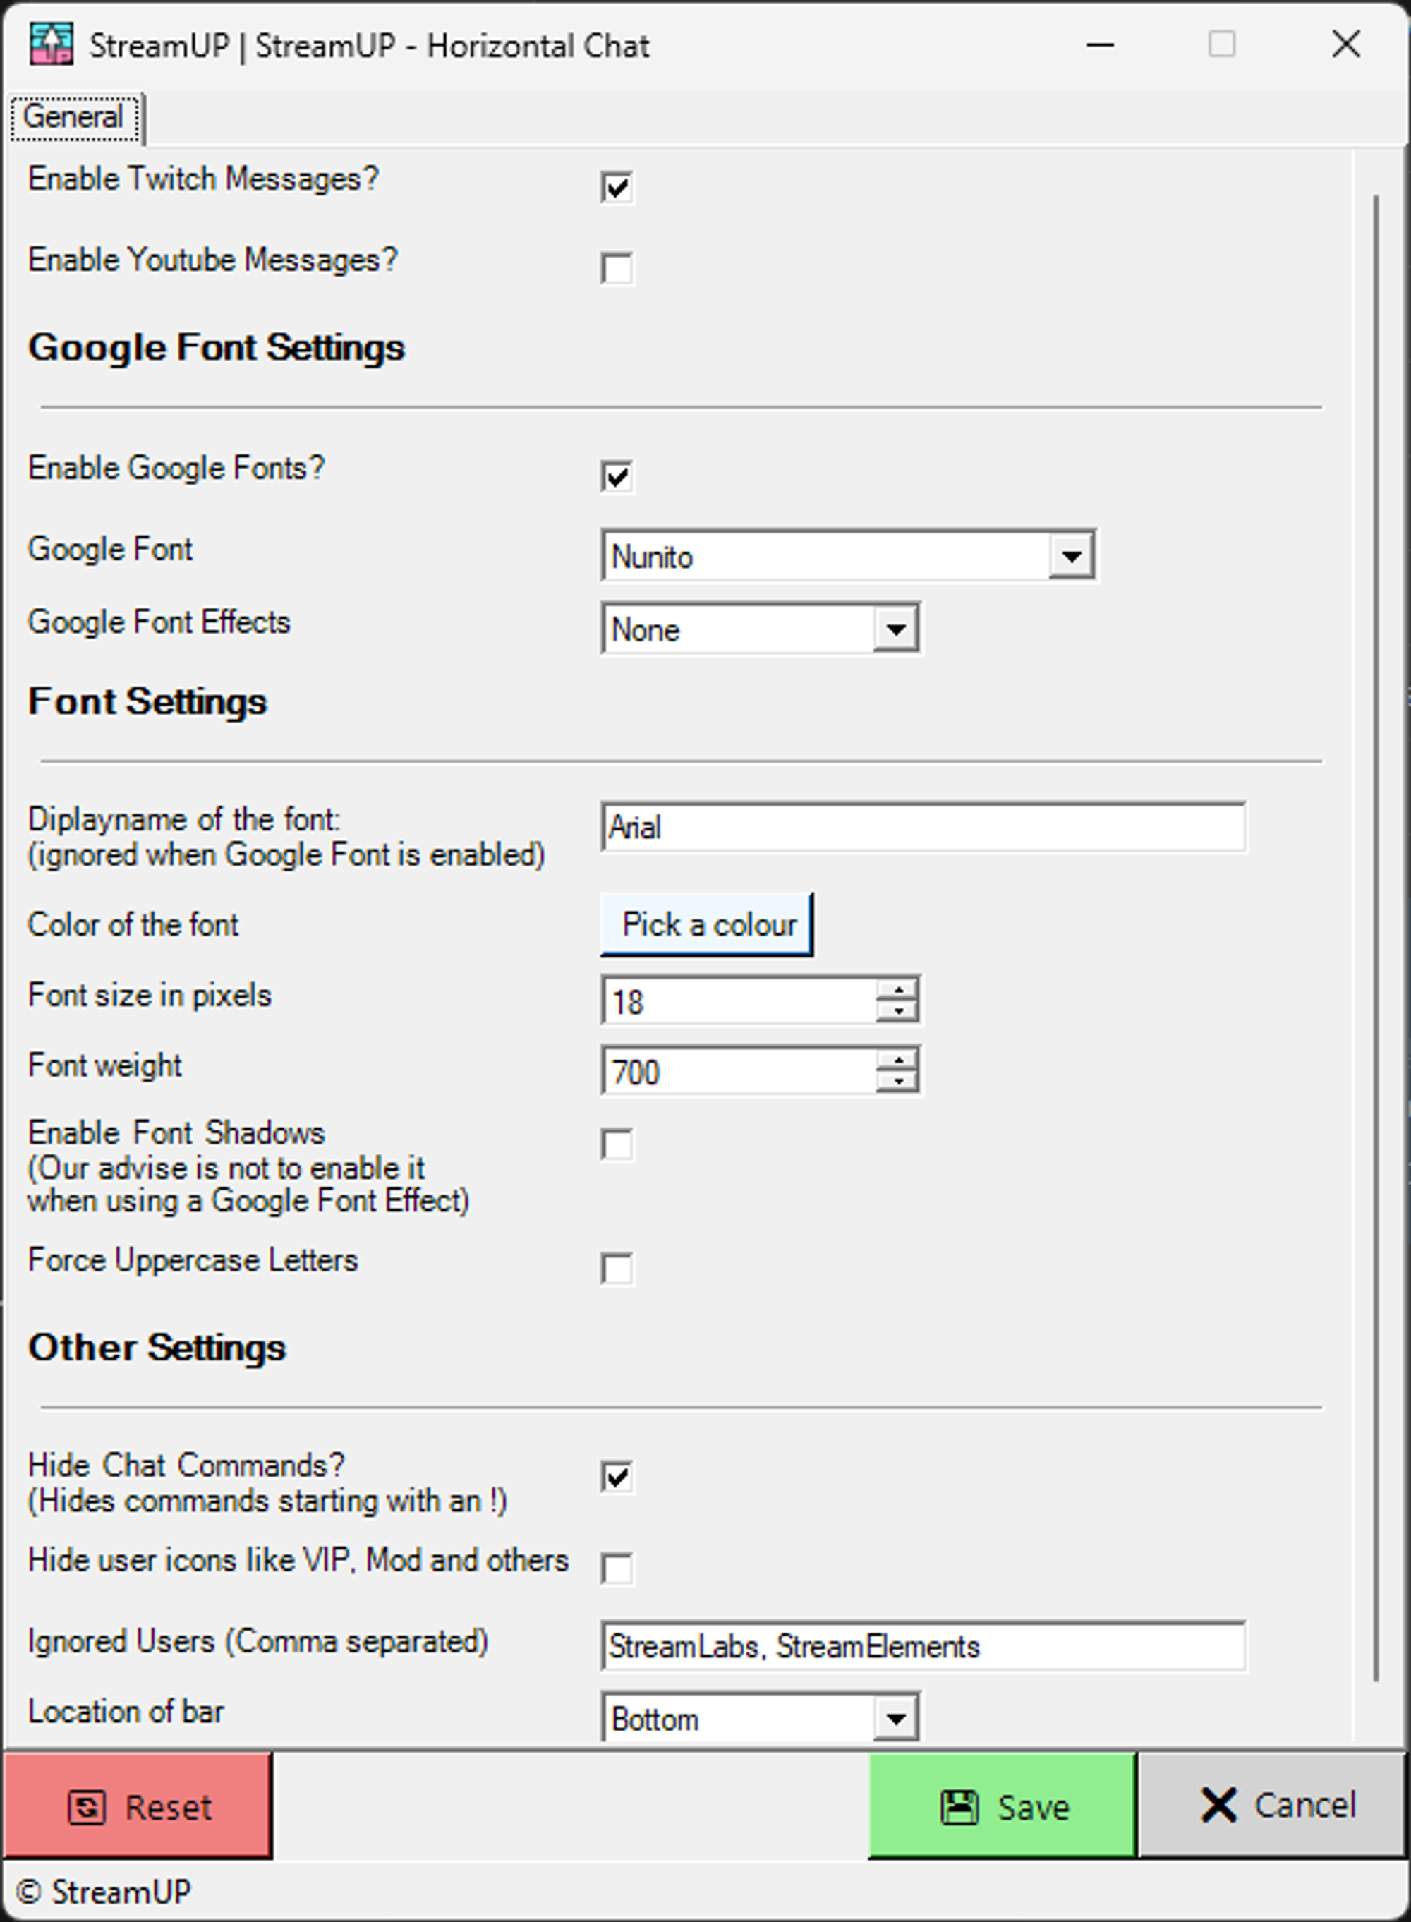Close the Horizontal Chat window
This screenshot has height=1922, width=1411.
click(1346, 44)
